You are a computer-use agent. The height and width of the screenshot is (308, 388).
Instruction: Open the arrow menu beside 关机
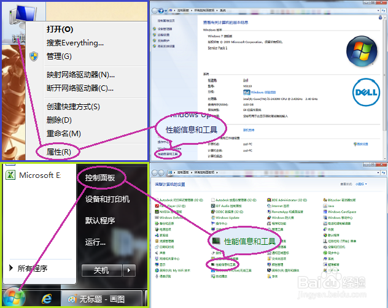129,270
